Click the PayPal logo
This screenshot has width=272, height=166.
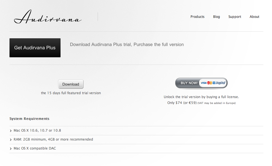tap(221, 83)
